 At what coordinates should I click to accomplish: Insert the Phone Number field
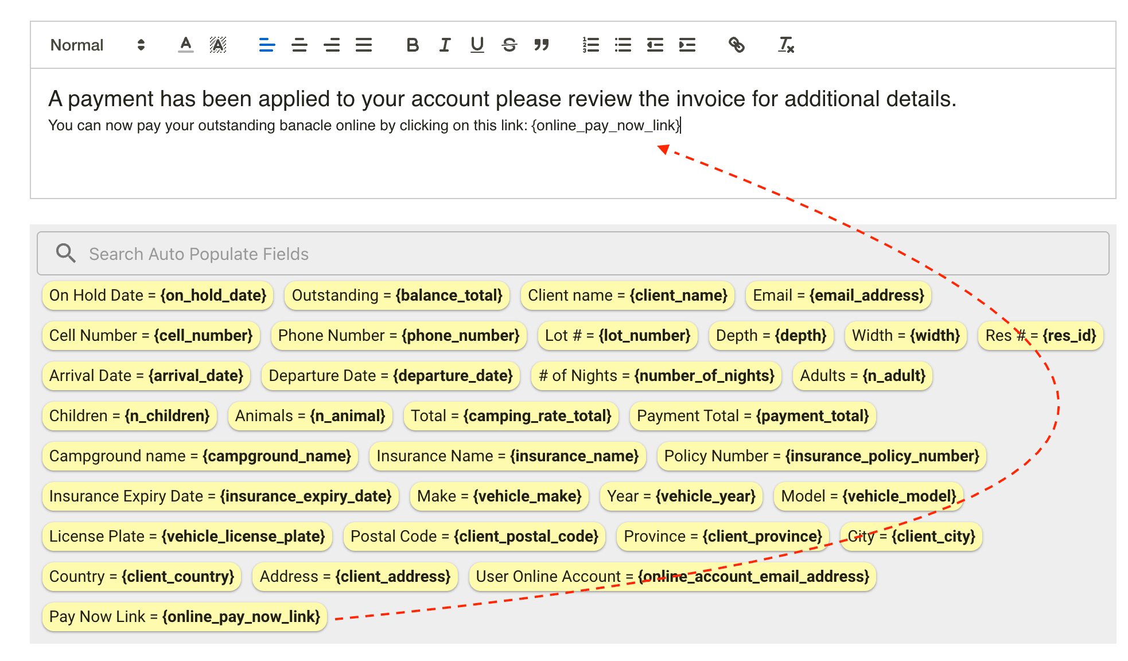click(399, 336)
